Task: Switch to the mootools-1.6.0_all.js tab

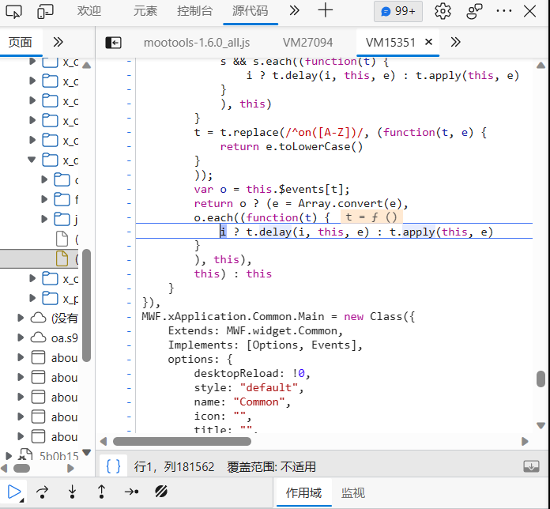Action: (x=197, y=43)
